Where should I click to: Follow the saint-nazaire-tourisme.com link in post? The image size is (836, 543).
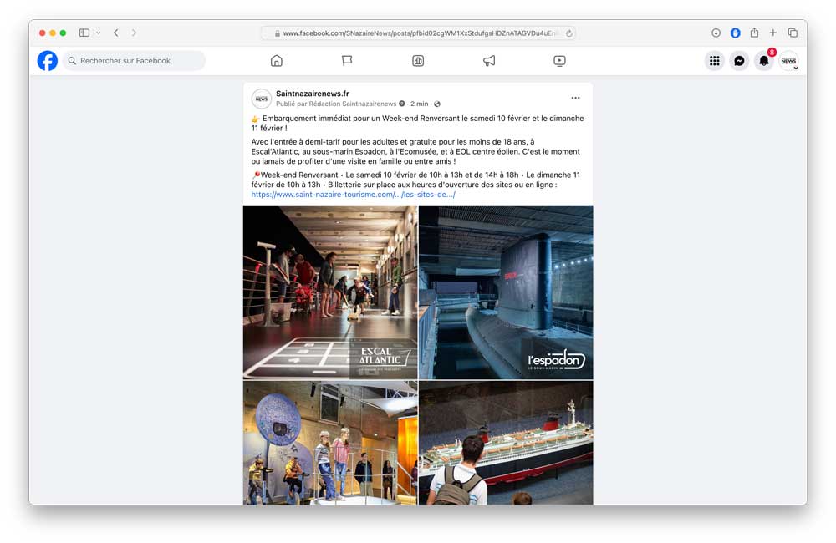353,195
